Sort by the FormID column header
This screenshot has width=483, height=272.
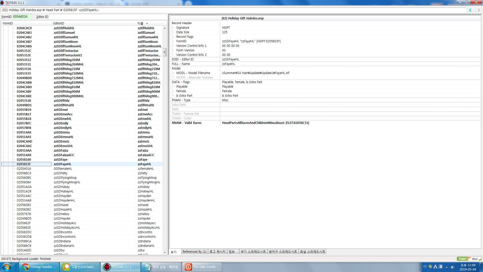point(26,23)
